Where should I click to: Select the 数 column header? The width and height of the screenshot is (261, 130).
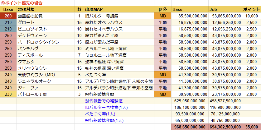tap(79, 9)
